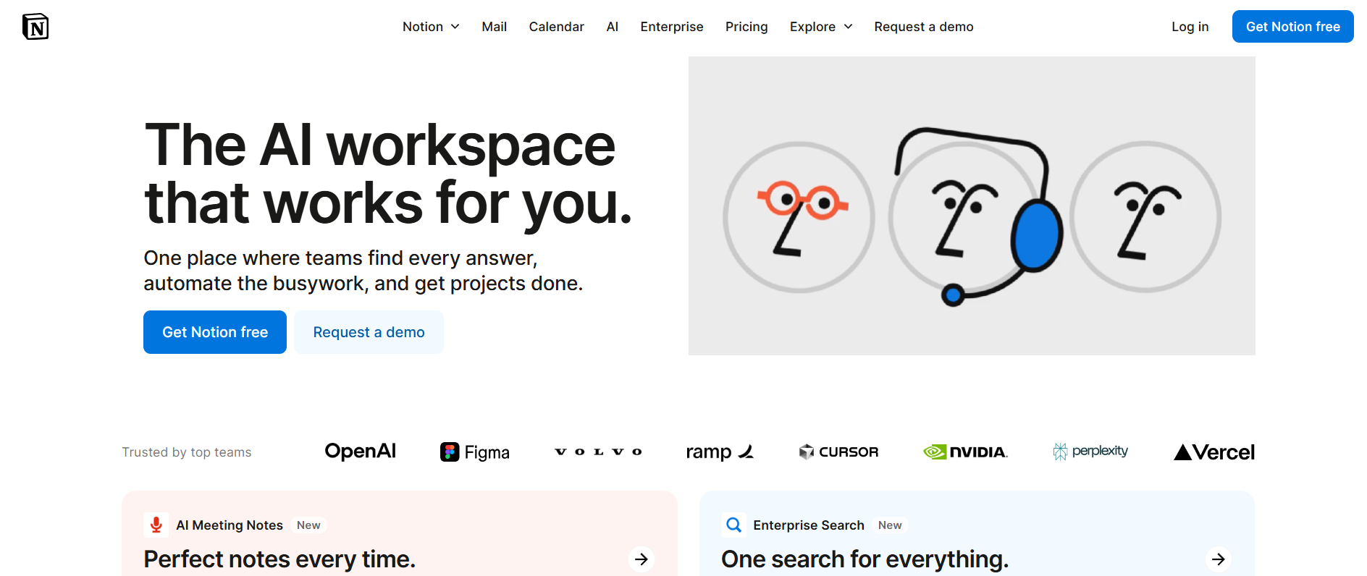Open the Calendar nav link
1367x576 pixels.
556,27
